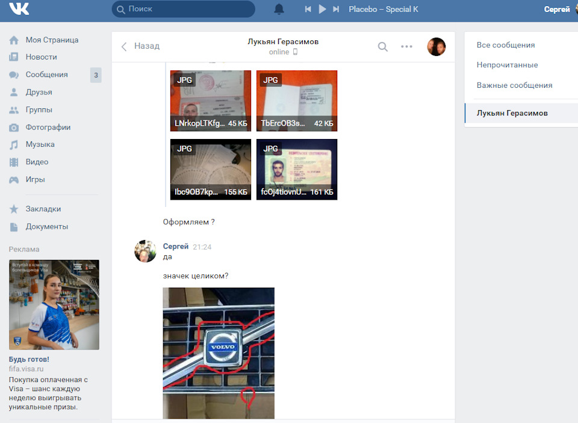Open the three-dot conversation actions menu
This screenshot has width=578, height=423.
tap(407, 46)
